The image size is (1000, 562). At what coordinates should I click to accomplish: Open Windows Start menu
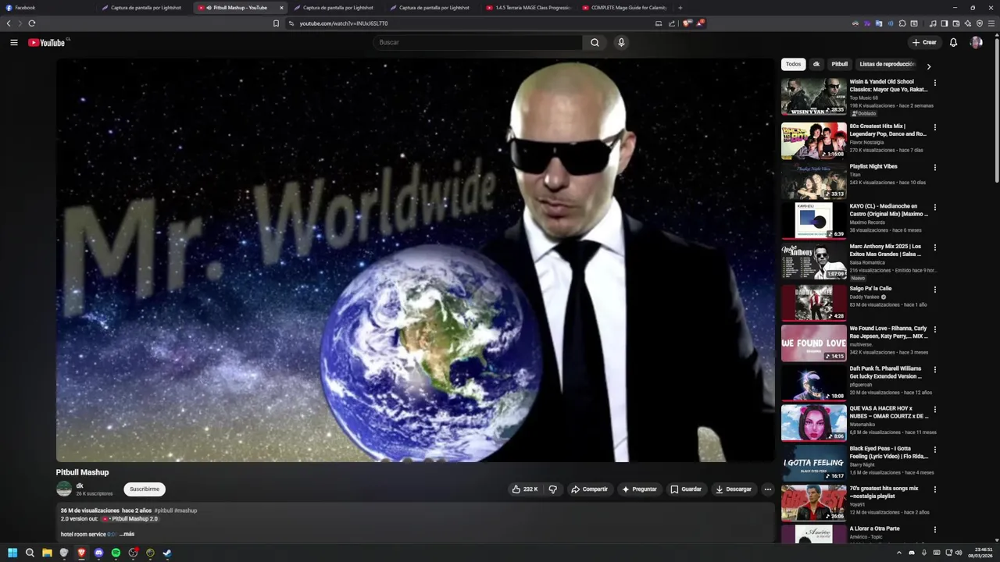(12, 553)
